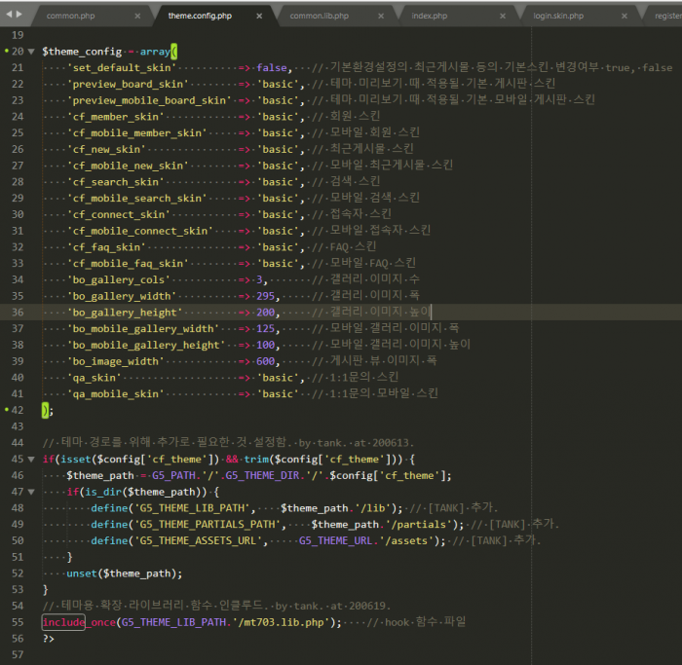Screen dimensions: 682x665
Task: Close the index.php tab
Action: (x=502, y=17)
